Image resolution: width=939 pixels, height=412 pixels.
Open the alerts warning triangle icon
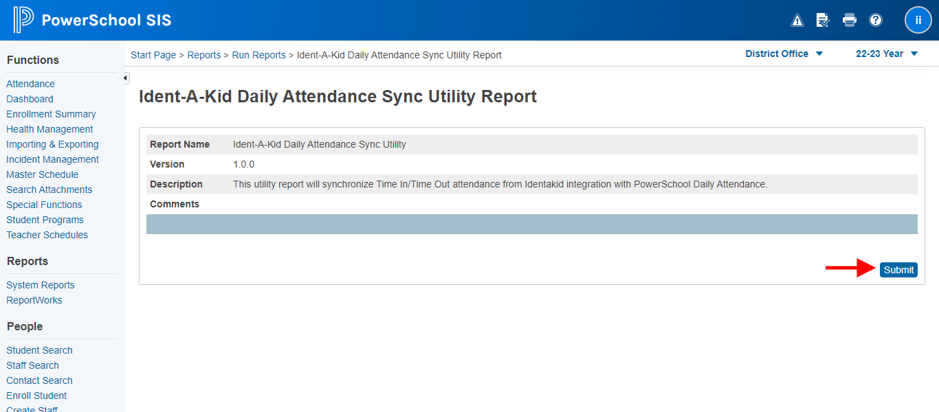click(x=797, y=20)
